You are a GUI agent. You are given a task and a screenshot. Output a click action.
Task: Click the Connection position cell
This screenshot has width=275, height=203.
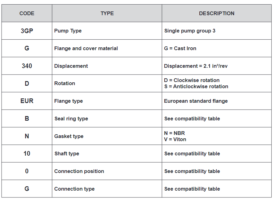[79, 171]
